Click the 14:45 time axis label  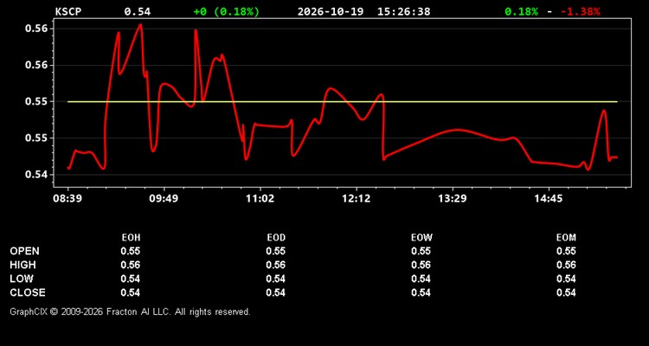click(x=549, y=199)
